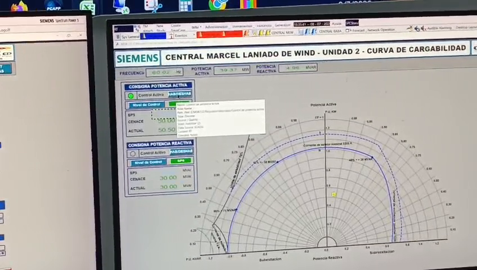This screenshot has height=270, width=477.
Task: Click the SIEMENS logo on the display
Action: [x=137, y=58]
